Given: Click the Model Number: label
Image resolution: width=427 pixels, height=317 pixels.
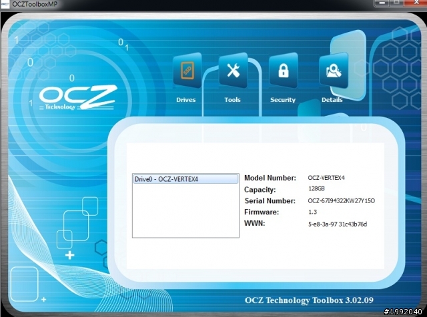Looking at the screenshot, I should pyautogui.click(x=270, y=178).
